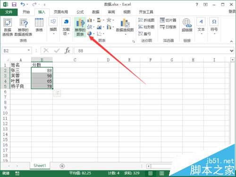The height and width of the screenshot is (177, 236).
Task: Click the Slicer (切片器) icon
Action: click(x=168, y=20)
